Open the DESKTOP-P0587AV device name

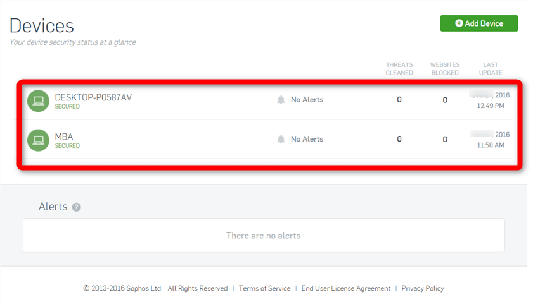[x=93, y=97]
